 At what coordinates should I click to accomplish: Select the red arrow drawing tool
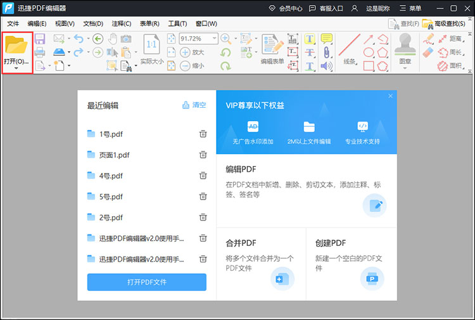pyautogui.click(x=368, y=39)
